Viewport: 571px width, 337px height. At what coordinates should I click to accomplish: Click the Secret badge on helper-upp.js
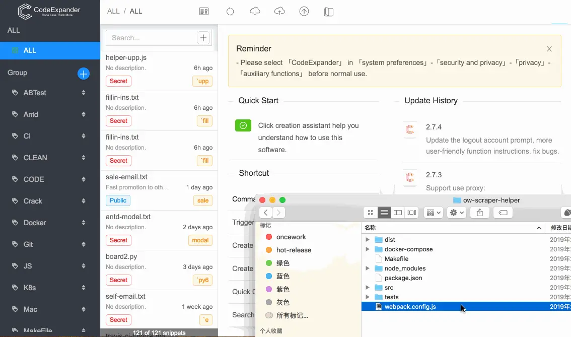118,81
